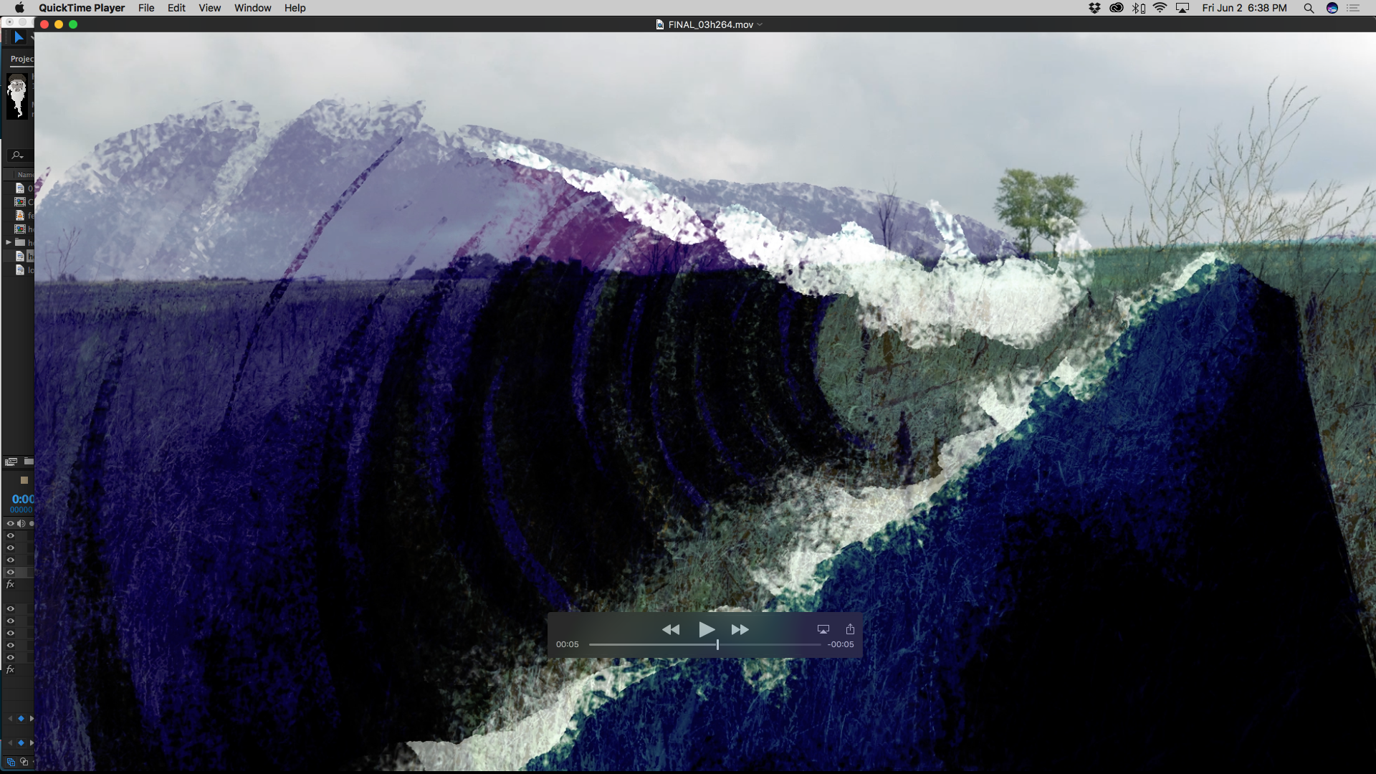Open the Project panel search dropdown
Image resolution: width=1376 pixels, height=774 pixels.
(x=17, y=155)
